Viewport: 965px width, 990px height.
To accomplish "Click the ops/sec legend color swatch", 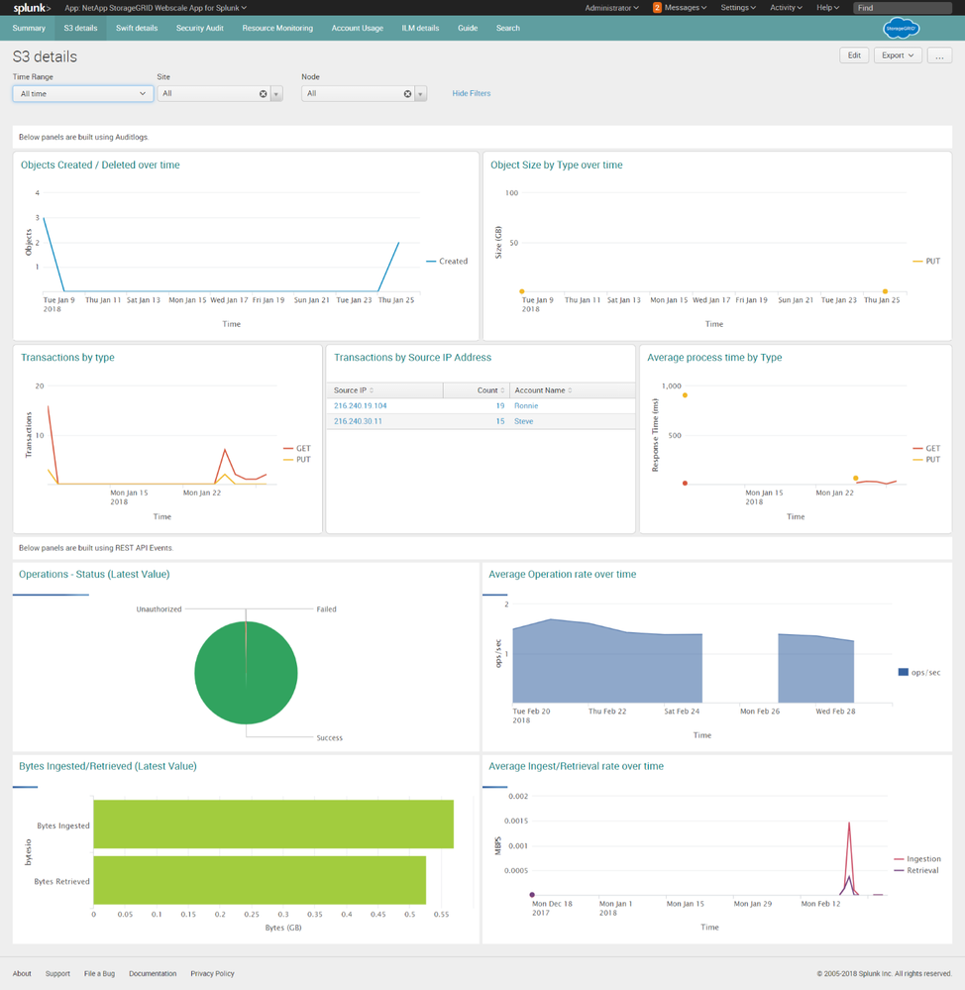I will tap(903, 672).
